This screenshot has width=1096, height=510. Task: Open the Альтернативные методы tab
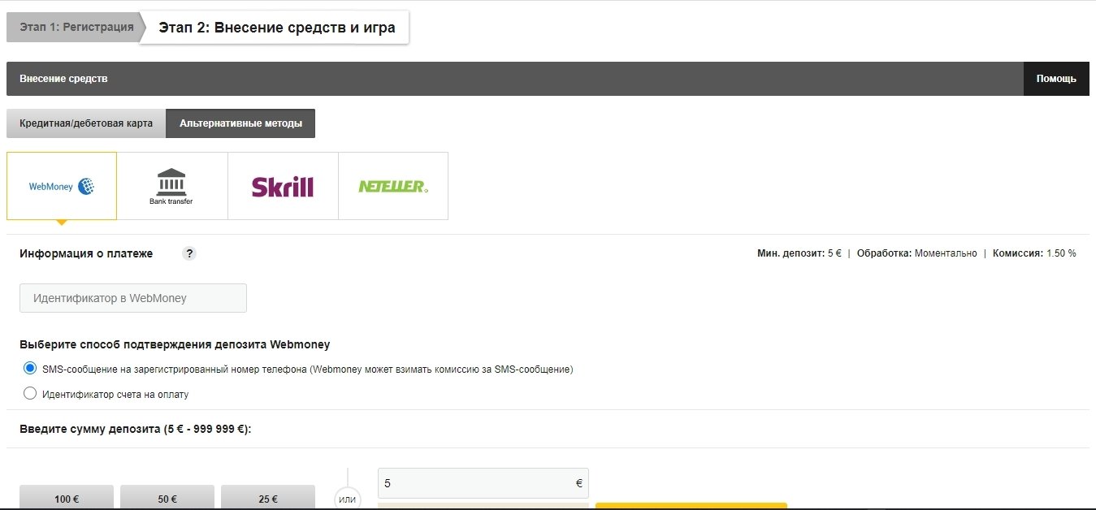tap(240, 123)
